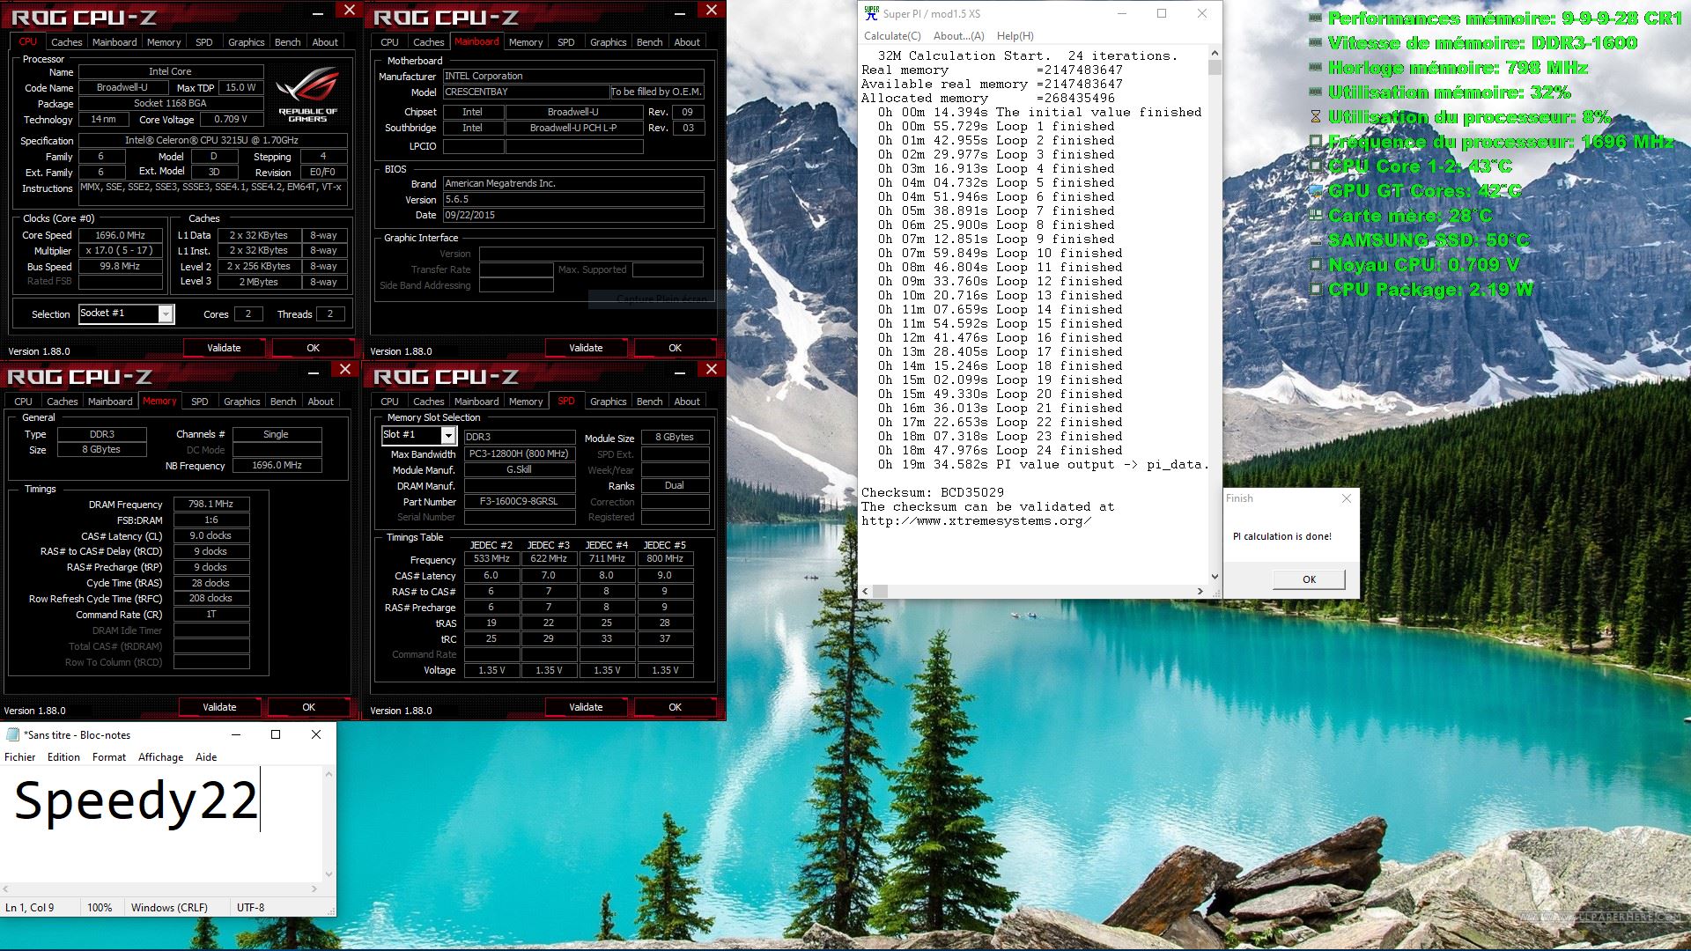Open About tab in Memory CPU-Z window
The image size is (1691, 951).
click(321, 402)
